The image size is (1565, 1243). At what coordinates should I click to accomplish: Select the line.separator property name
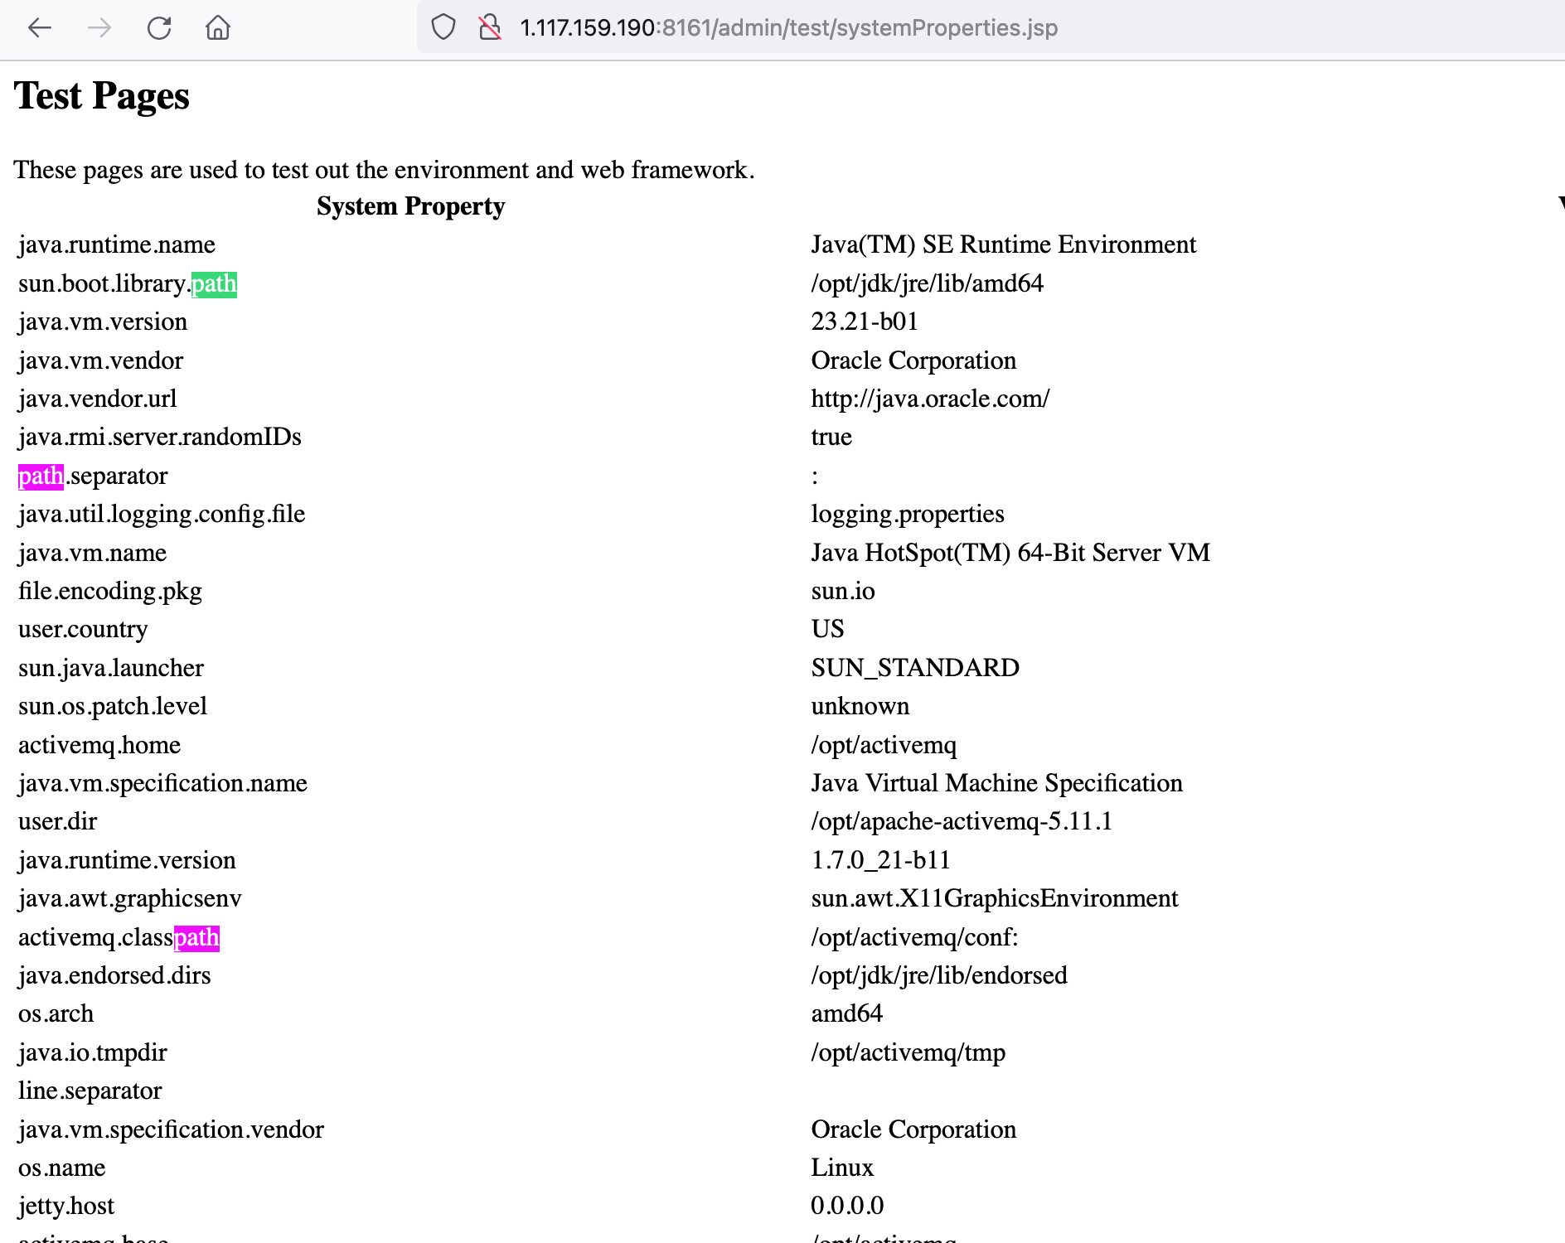90,1091
